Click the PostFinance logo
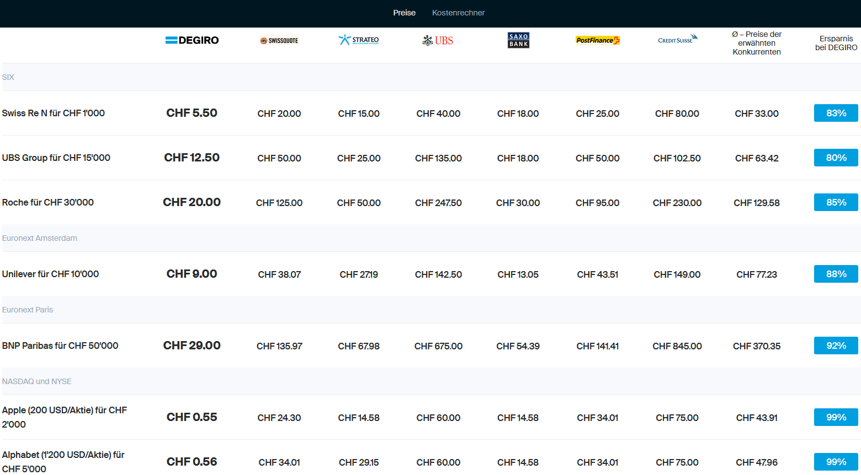Image resolution: width=861 pixels, height=475 pixels. pos(598,40)
